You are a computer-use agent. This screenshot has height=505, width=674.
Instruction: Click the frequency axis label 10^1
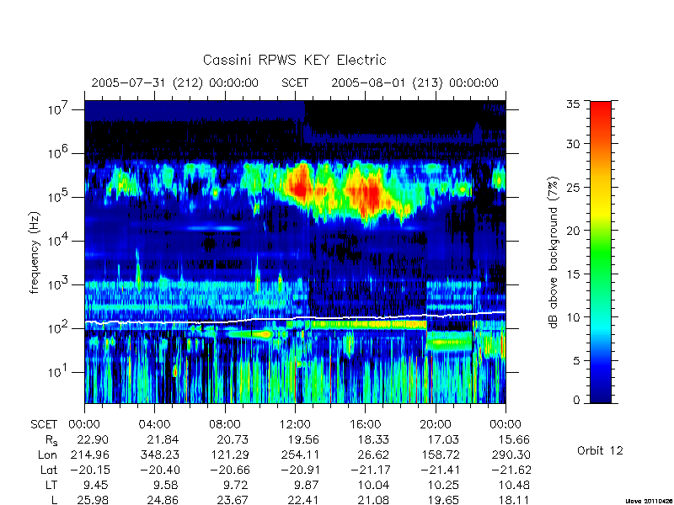coord(59,371)
